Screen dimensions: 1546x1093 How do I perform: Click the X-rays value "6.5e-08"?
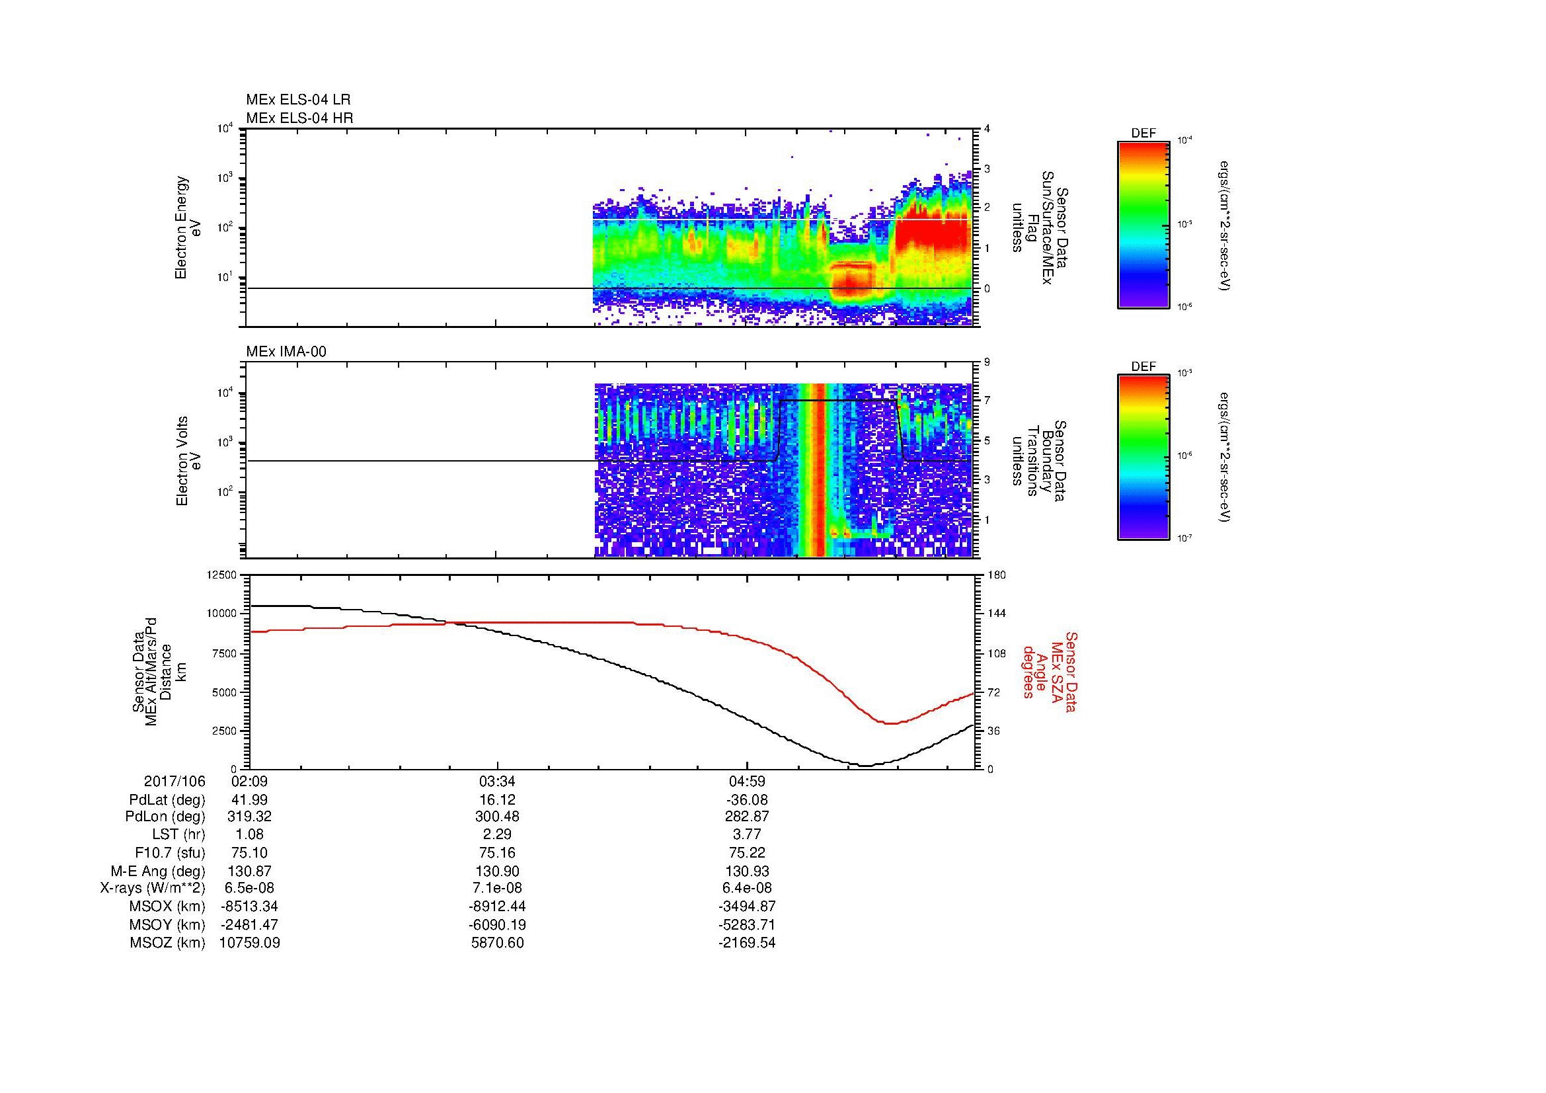pos(249,888)
